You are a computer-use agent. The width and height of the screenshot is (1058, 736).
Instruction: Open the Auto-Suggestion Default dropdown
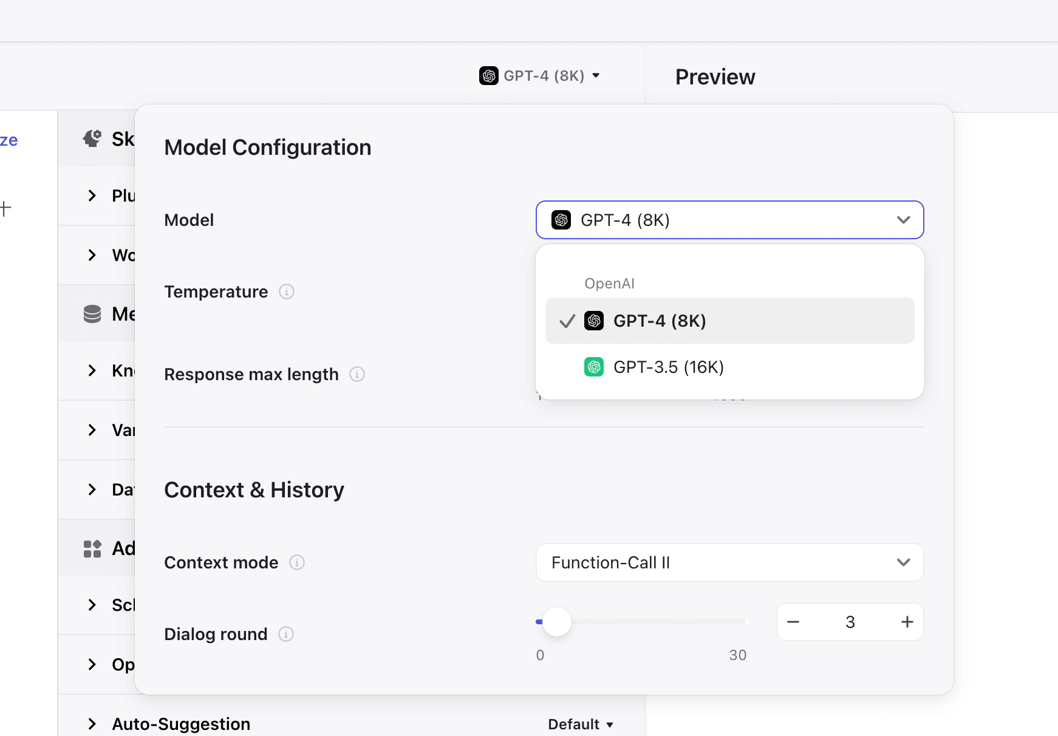coord(581,724)
